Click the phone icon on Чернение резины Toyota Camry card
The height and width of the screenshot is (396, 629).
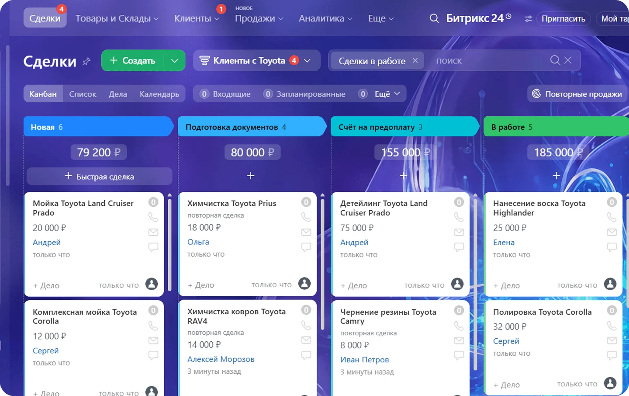click(459, 326)
